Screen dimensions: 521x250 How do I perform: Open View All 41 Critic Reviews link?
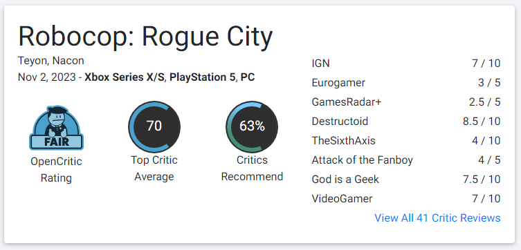[x=437, y=218]
